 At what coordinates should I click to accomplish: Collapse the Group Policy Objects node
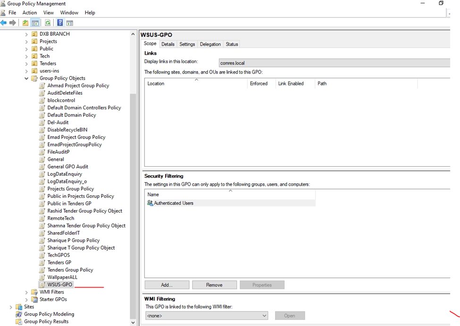[26, 78]
